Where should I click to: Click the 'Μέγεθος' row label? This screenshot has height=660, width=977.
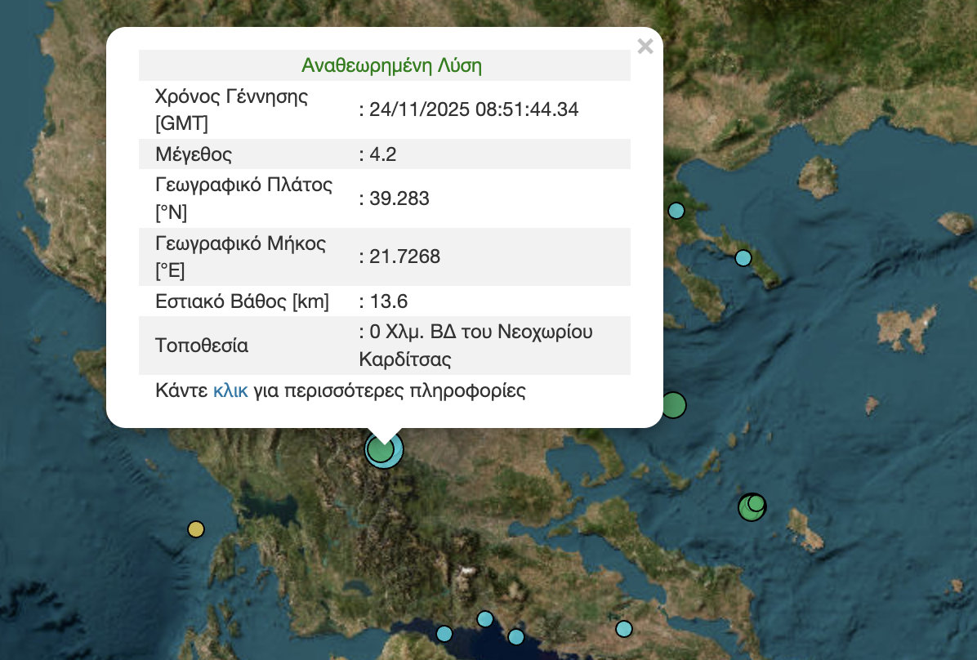(194, 154)
